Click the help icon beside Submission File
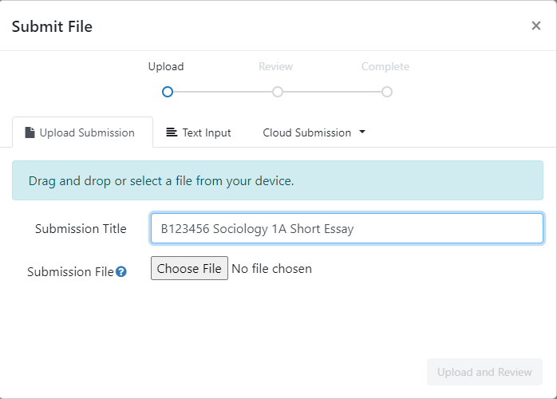 tap(121, 271)
